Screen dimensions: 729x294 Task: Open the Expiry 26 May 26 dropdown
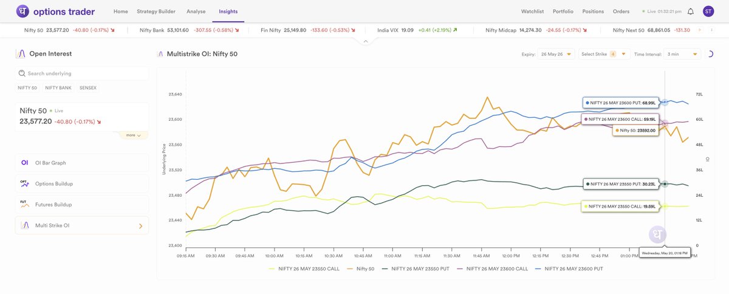click(x=556, y=54)
